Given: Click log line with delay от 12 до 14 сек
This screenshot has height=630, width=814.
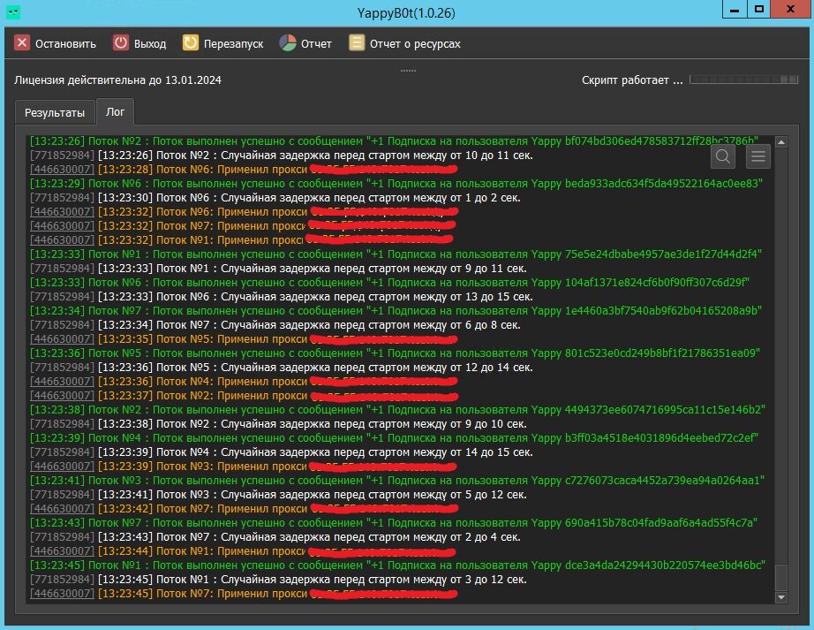Looking at the screenshot, I should (x=282, y=368).
